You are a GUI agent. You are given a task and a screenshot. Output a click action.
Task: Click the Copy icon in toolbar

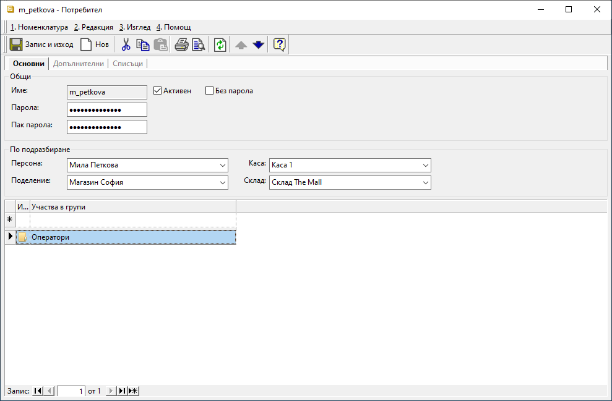click(x=143, y=44)
